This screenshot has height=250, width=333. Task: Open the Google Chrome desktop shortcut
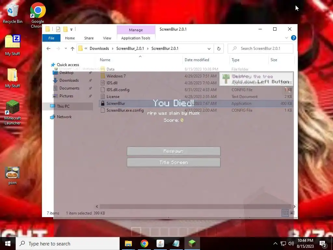tap(38, 15)
